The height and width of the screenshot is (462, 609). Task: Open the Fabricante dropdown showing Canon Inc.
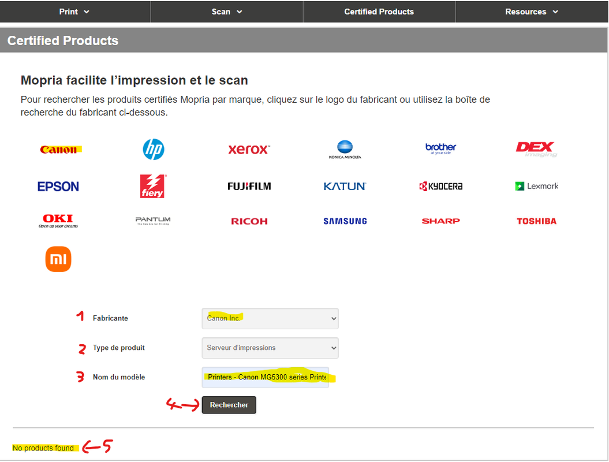coord(270,318)
